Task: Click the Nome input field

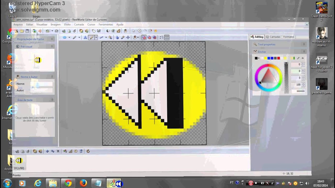Action: pyautogui.click(x=41, y=84)
